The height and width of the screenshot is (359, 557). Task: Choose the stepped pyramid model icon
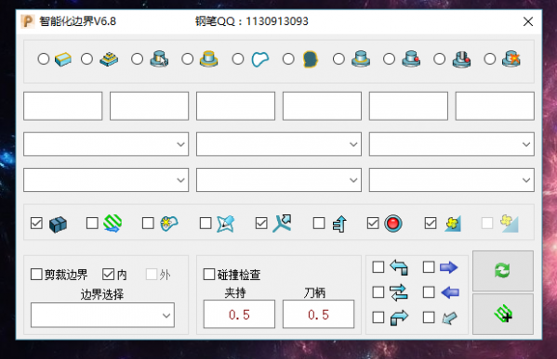(x=109, y=59)
